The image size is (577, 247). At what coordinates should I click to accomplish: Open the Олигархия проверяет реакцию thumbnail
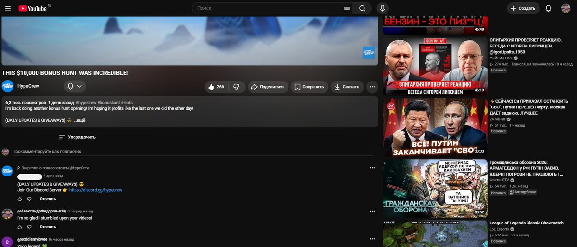click(x=435, y=67)
